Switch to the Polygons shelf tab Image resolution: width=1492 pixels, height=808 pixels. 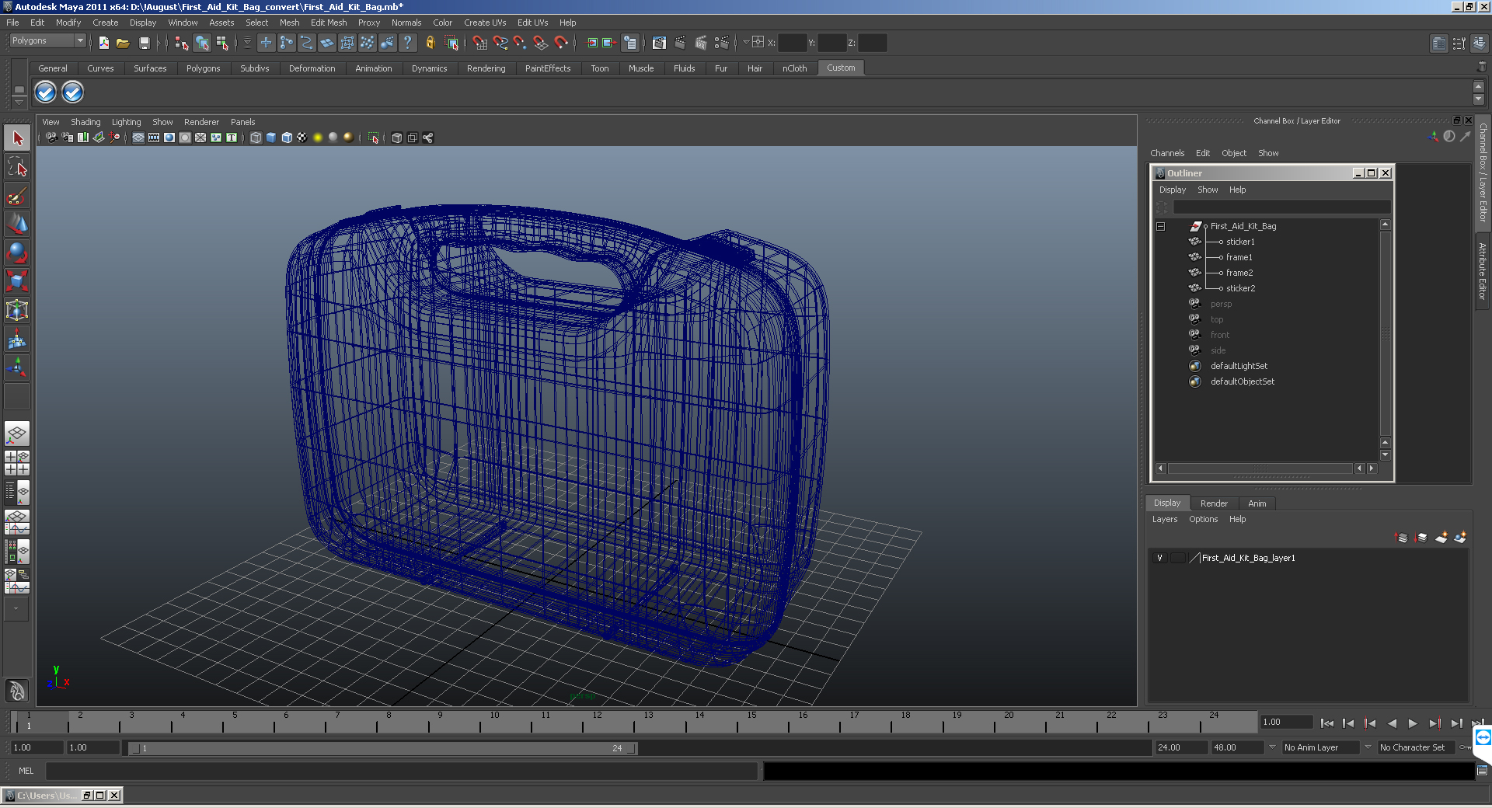tap(203, 68)
